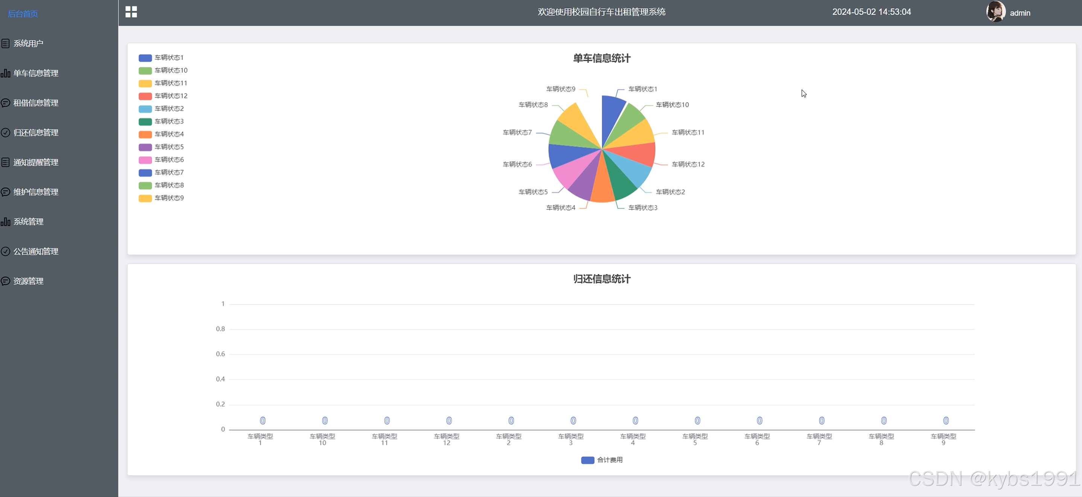Expand the 系统管理 sidebar menu

tap(28, 222)
